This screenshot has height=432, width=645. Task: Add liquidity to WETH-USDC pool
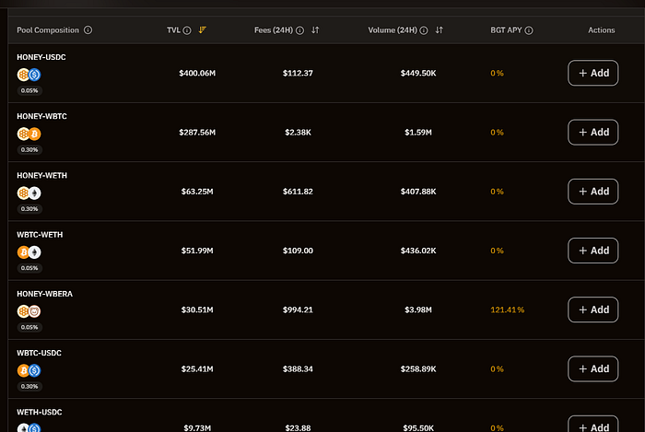tap(592, 425)
